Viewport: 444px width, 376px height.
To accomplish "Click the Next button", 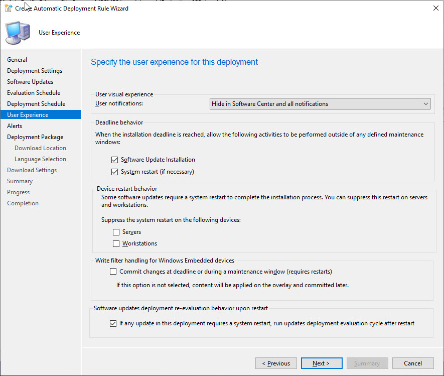I will [321, 363].
